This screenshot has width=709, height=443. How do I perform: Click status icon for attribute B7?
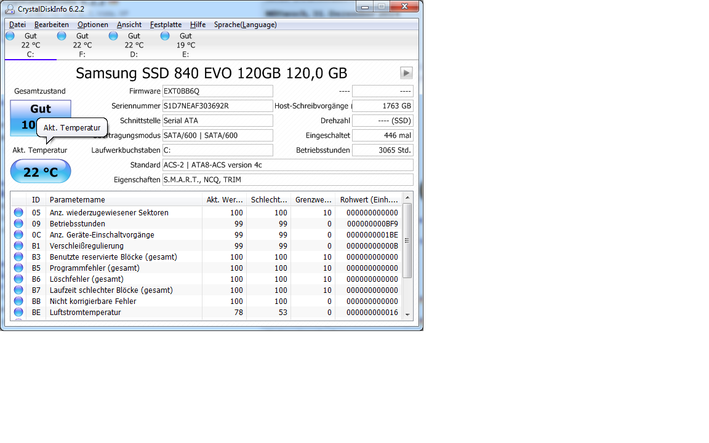pos(18,290)
